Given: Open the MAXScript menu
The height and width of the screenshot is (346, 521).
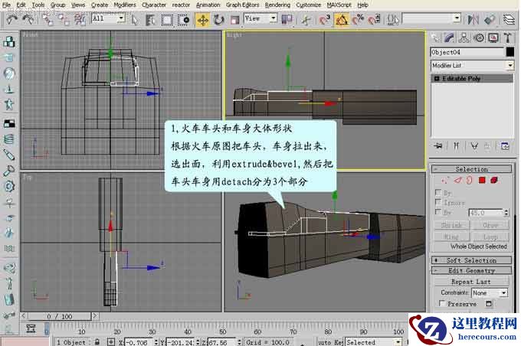Looking at the screenshot, I should point(339,5).
